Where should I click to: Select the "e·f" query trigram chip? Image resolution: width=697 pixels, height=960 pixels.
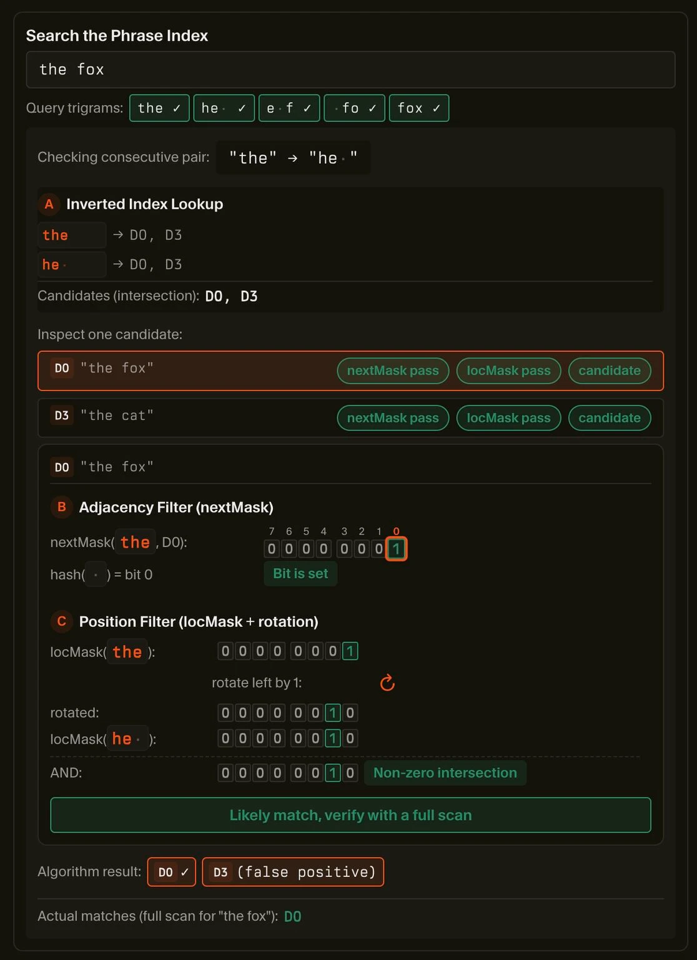pyautogui.click(x=289, y=108)
